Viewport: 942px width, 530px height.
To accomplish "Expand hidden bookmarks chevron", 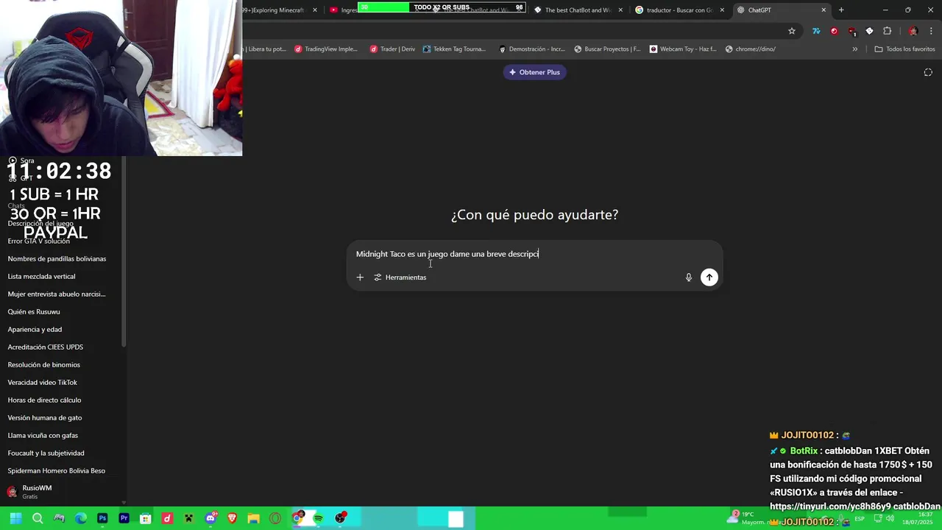I will pyautogui.click(x=854, y=49).
